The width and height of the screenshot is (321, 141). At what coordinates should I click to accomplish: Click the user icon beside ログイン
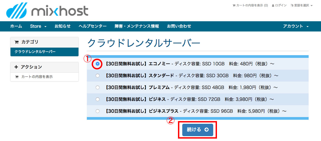point(273,6)
